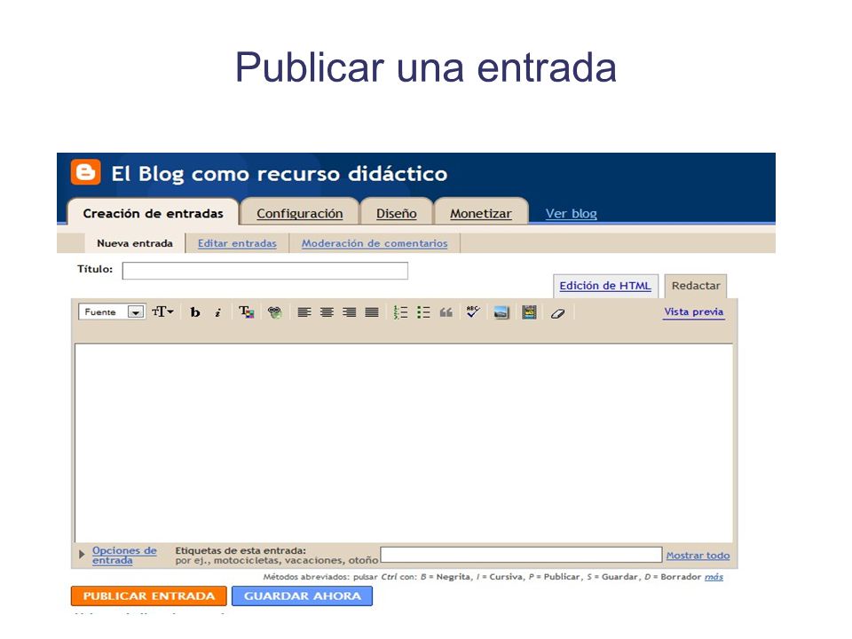Screen dimensions: 852x639
Task: Focus the Título input field
Action: (x=265, y=271)
